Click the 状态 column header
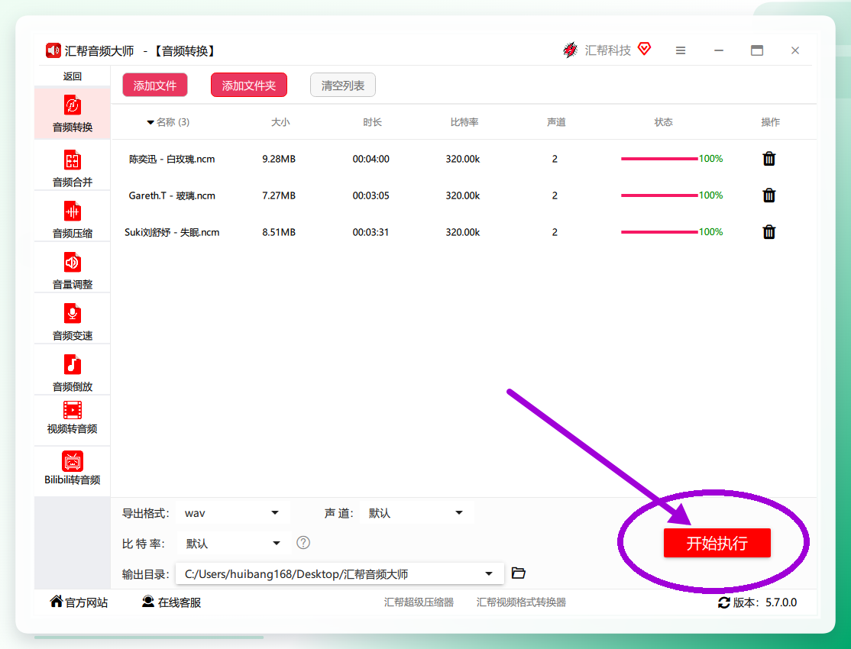Screen dimensions: 851x649 point(663,122)
